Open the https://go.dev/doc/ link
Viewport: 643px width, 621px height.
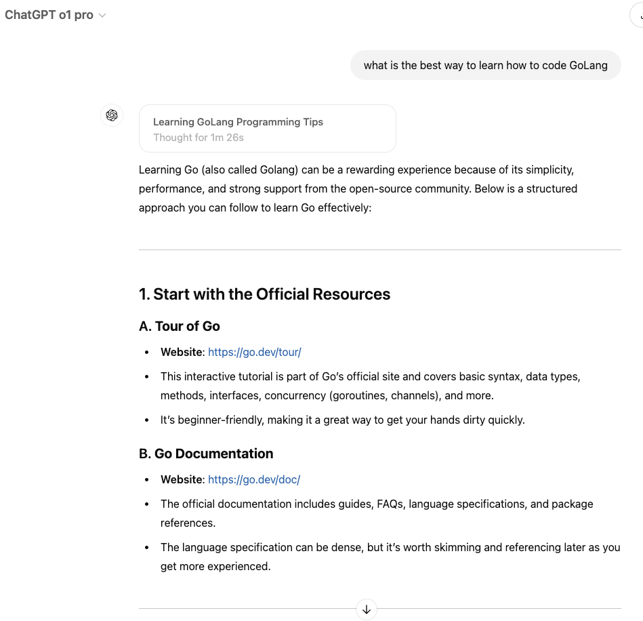254,479
